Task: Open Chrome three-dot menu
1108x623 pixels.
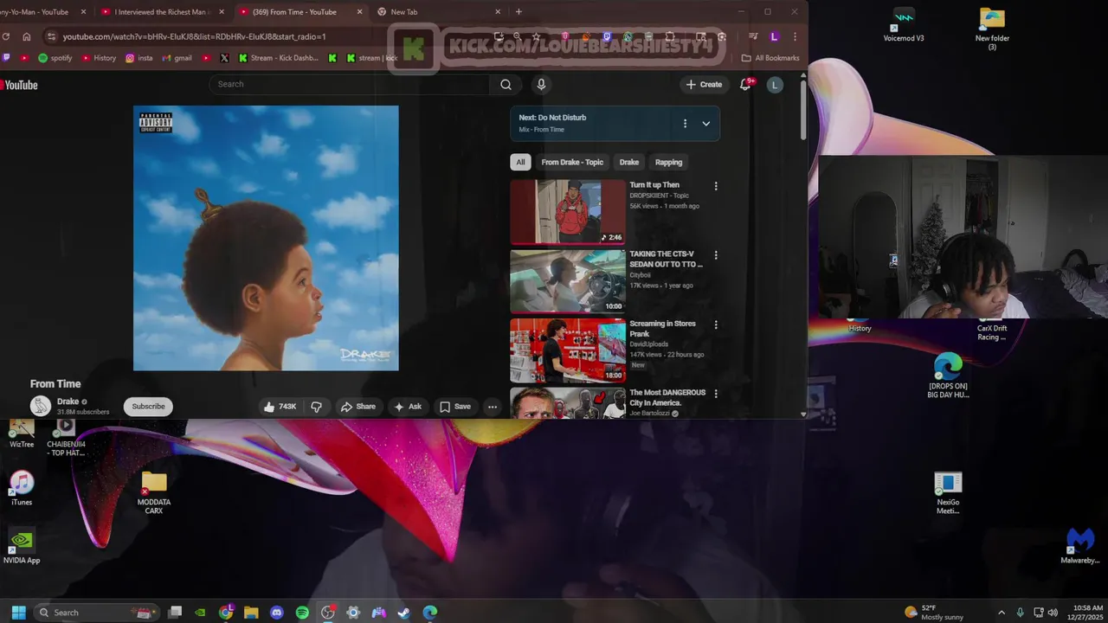Action: pyautogui.click(x=795, y=36)
